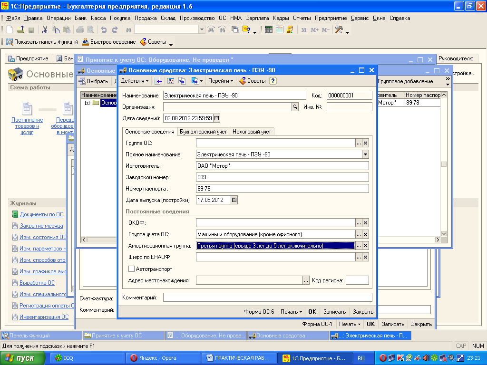Click the Комментарий field in asset form
Screen dimensions: 487x365
point(267,298)
